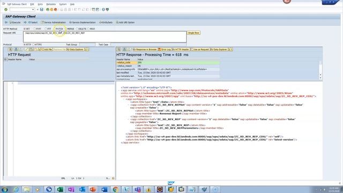Viewport: 343px width, 193px height.
Task: Click into the Request URI field
Action: [x=105, y=37]
